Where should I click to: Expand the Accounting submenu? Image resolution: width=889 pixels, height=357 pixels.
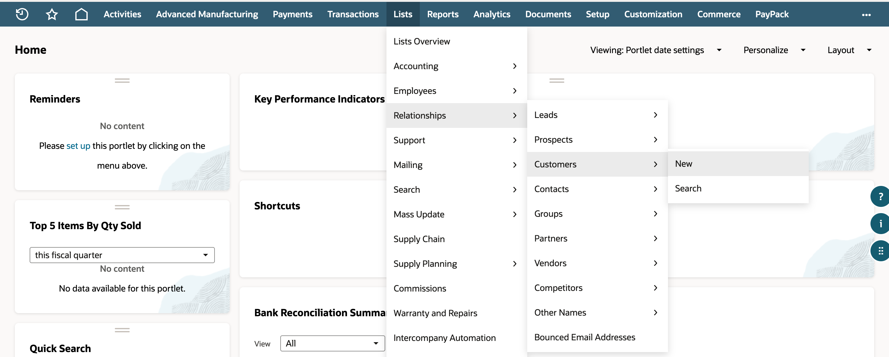[x=457, y=66]
